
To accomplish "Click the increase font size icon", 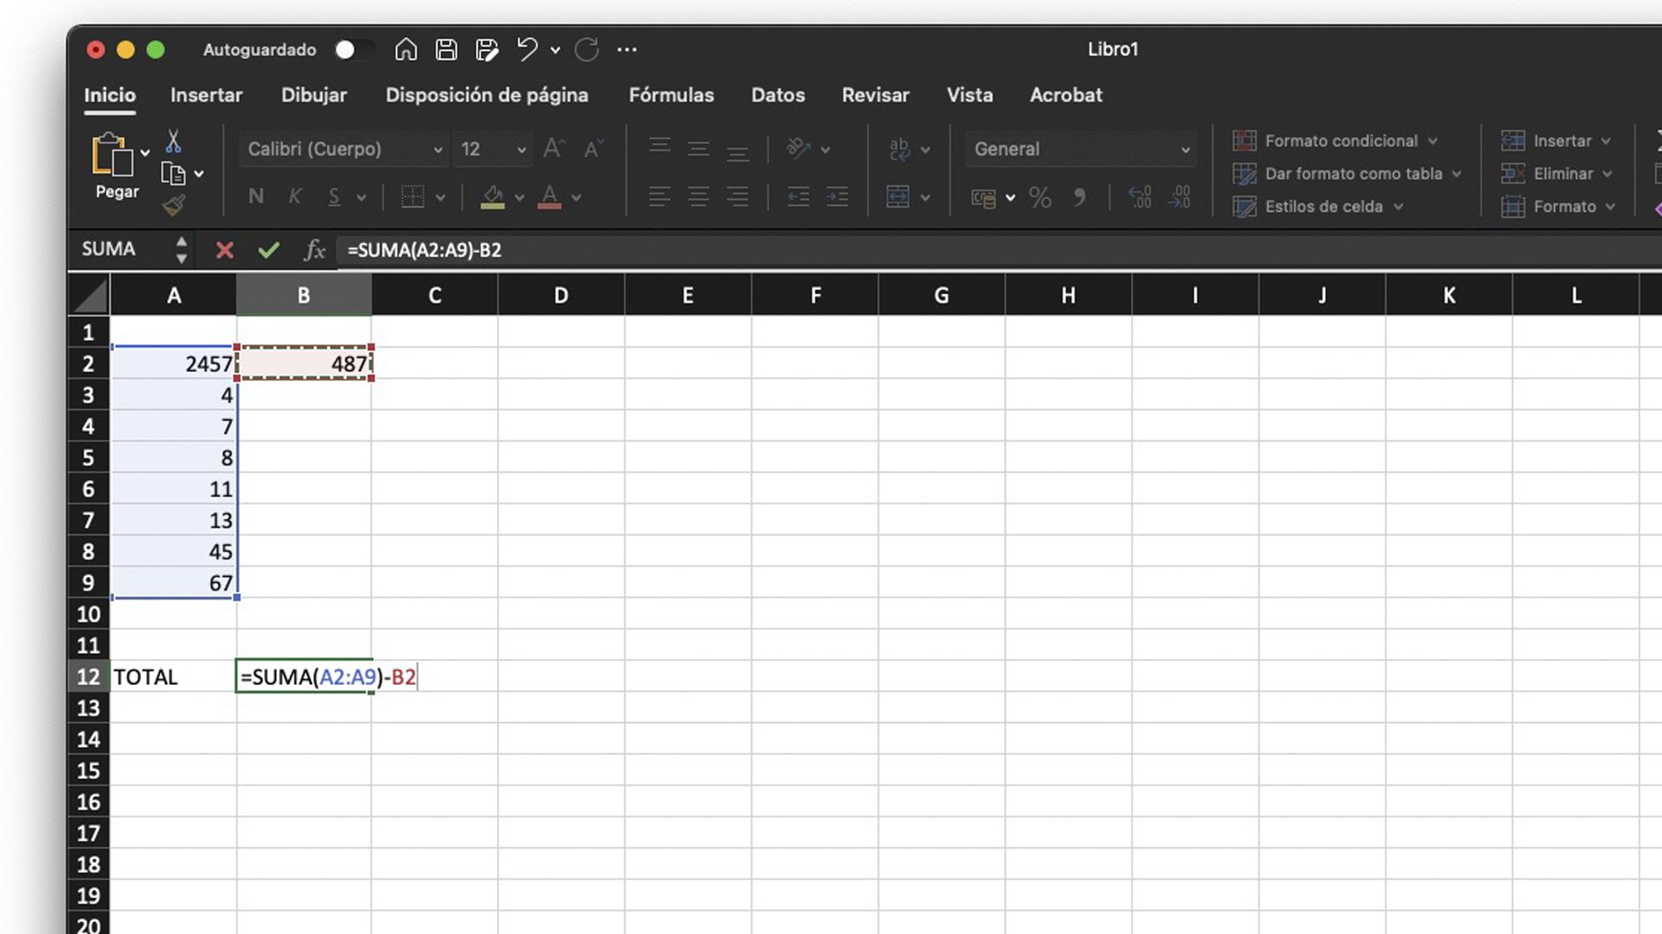I will [551, 148].
